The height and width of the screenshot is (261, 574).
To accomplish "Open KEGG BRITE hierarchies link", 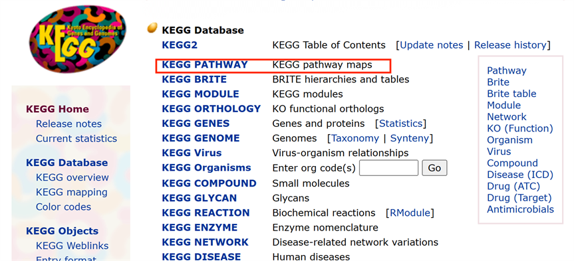I will (x=194, y=79).
